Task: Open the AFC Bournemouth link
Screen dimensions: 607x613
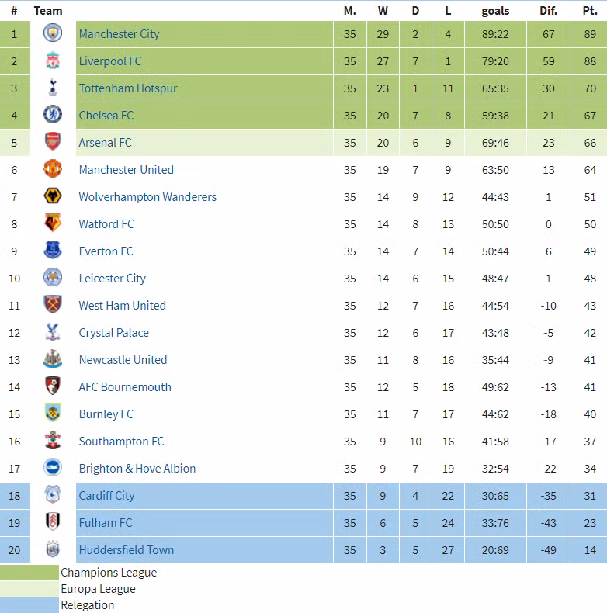Action: click(125, 386)
